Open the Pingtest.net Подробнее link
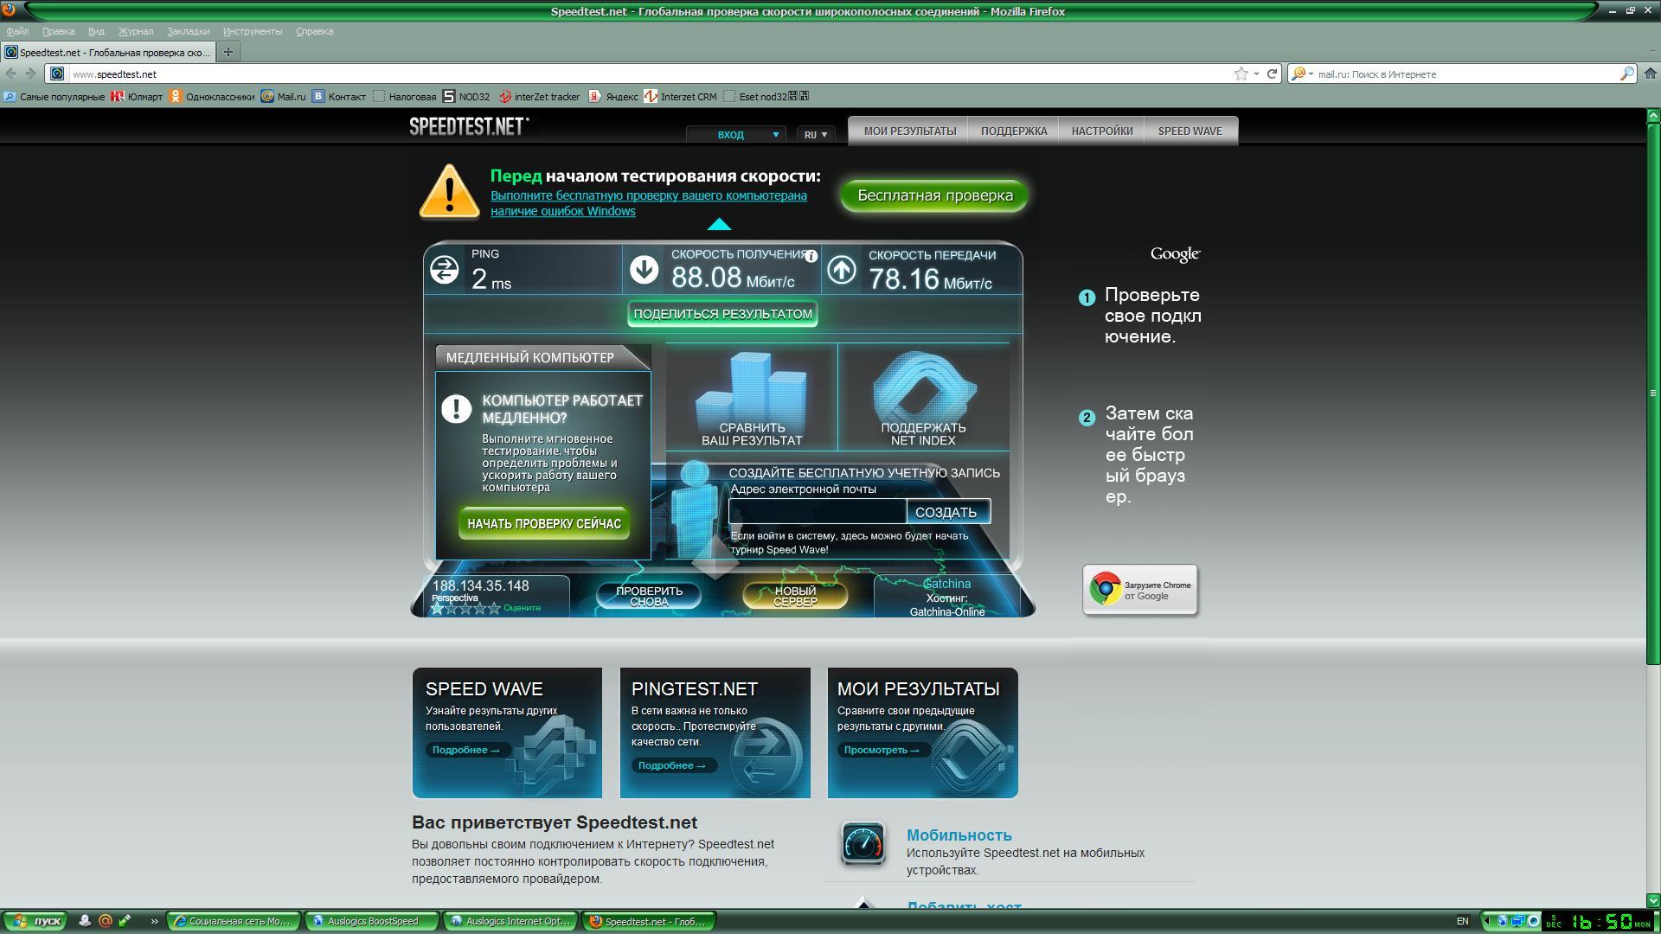 (673, 765)
